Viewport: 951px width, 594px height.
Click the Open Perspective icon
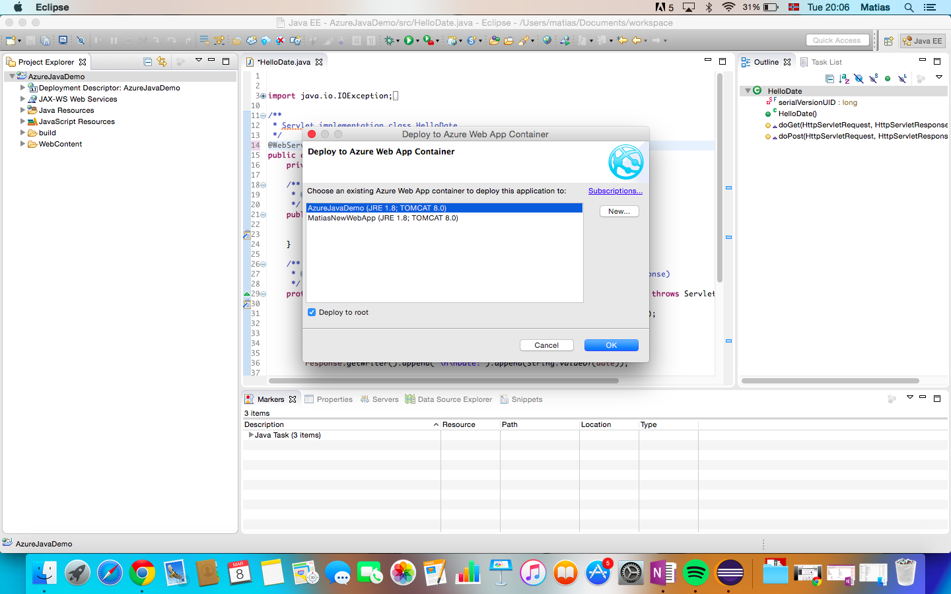(889, 41)
